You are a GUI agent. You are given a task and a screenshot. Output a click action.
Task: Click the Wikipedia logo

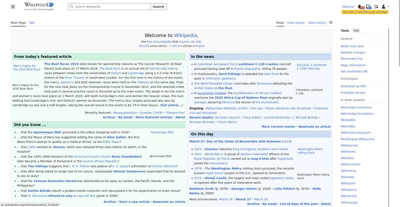(38, 6)
